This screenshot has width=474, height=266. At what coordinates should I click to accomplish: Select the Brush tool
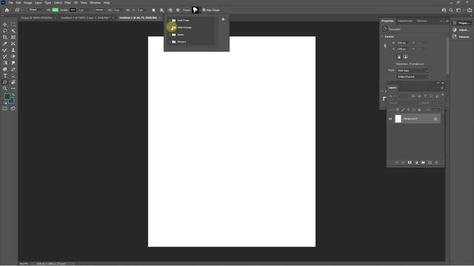(x=5, y=50)
